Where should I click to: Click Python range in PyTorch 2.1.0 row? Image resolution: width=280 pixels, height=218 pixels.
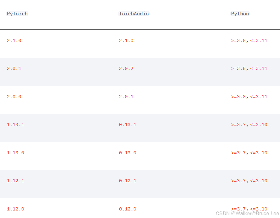[x=249, y=40]
